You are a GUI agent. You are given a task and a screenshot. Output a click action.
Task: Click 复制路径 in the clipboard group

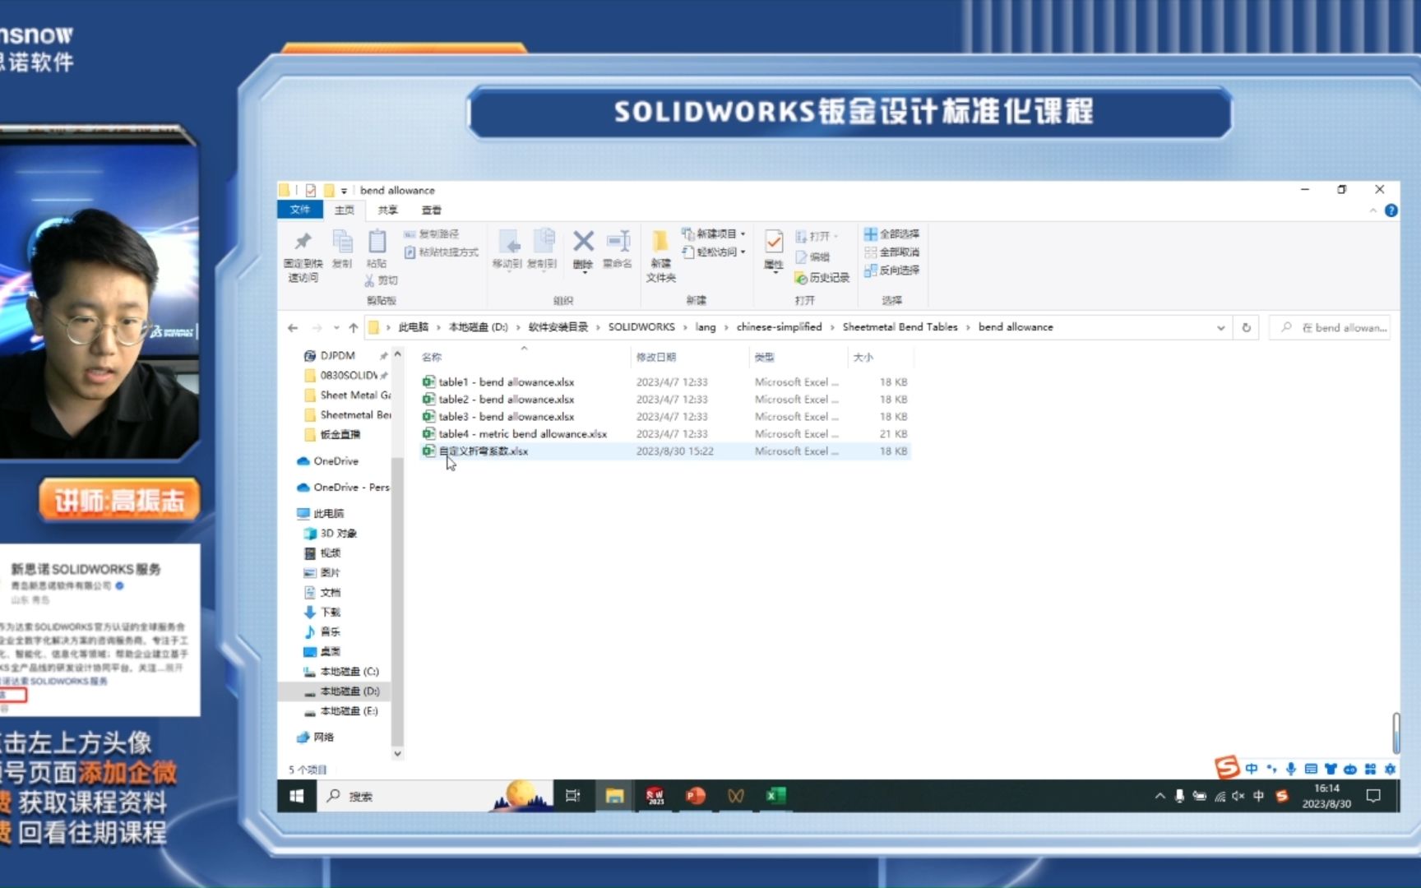point(432,234)
